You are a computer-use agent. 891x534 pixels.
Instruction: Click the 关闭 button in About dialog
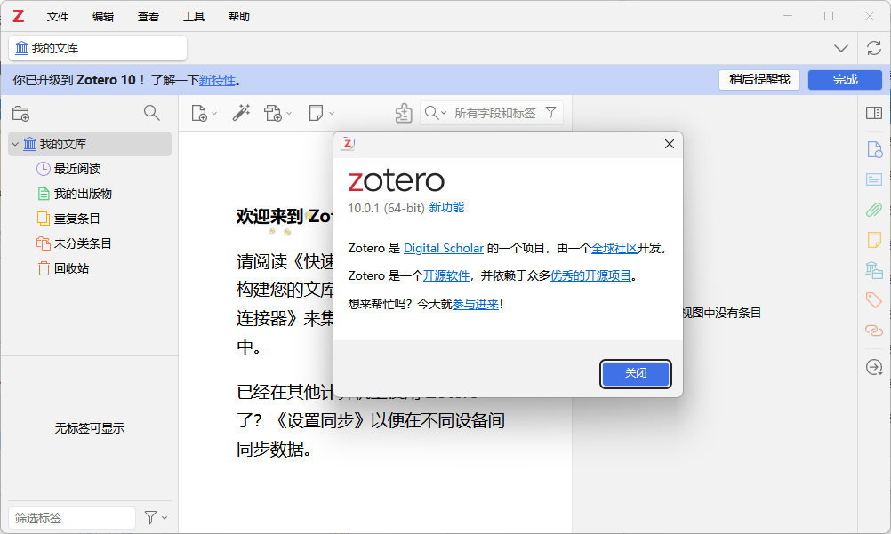click(x=636, y=373)
